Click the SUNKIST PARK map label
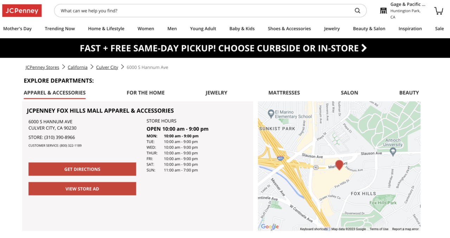The height and width of the screenshot is (238, 450). [x=277, y=128]
